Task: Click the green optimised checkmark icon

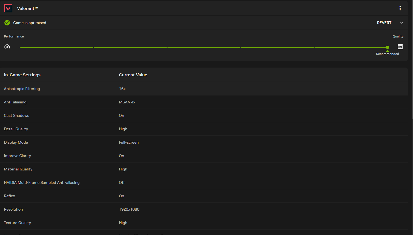Action: 7,23
